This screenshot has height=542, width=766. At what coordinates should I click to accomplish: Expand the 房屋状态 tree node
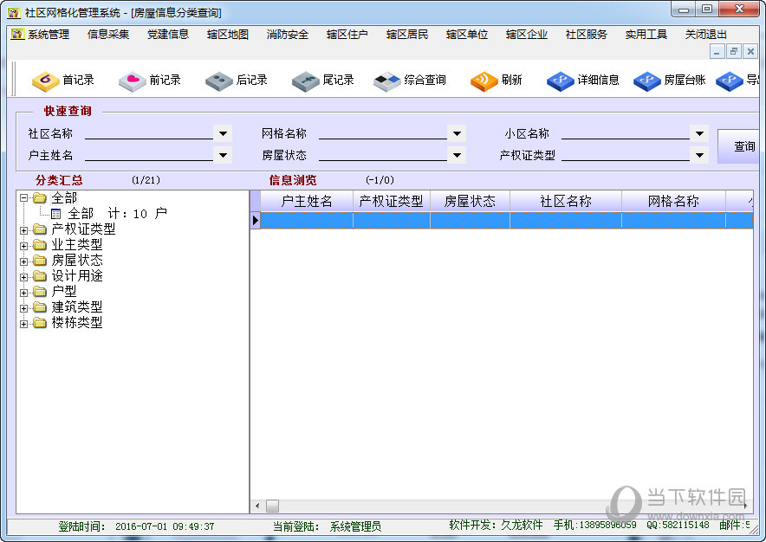(23, 261)
